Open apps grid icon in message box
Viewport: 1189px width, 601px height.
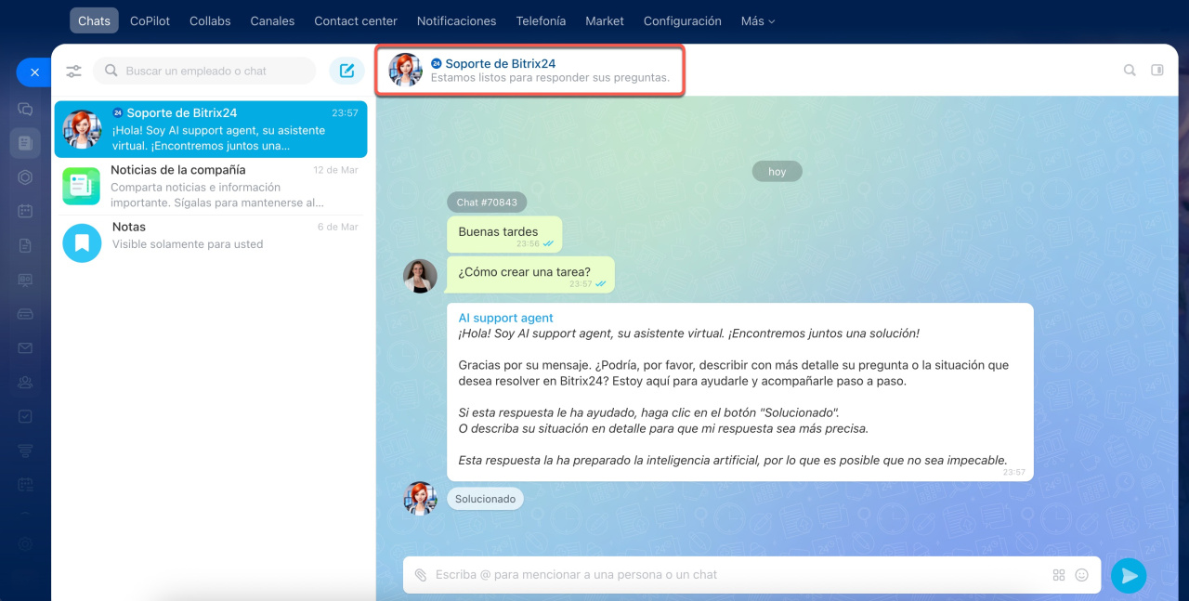pyautogui.click(x=1059, y=575)
